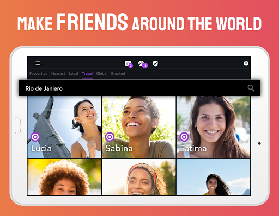This screenshot has width=279, height=216.
Task: Open the hamburger menu
Action: coord(38,63)
